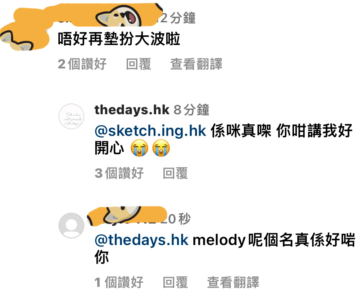
Task: Open the @thedays.hk mention in last reply
Action: [x=141, y=240]
